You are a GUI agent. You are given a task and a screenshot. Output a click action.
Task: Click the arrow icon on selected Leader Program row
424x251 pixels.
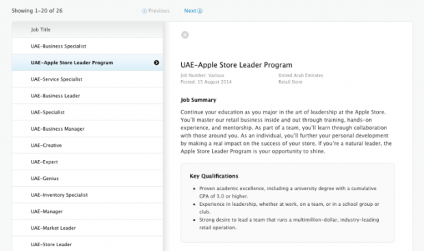coord(157,63)
